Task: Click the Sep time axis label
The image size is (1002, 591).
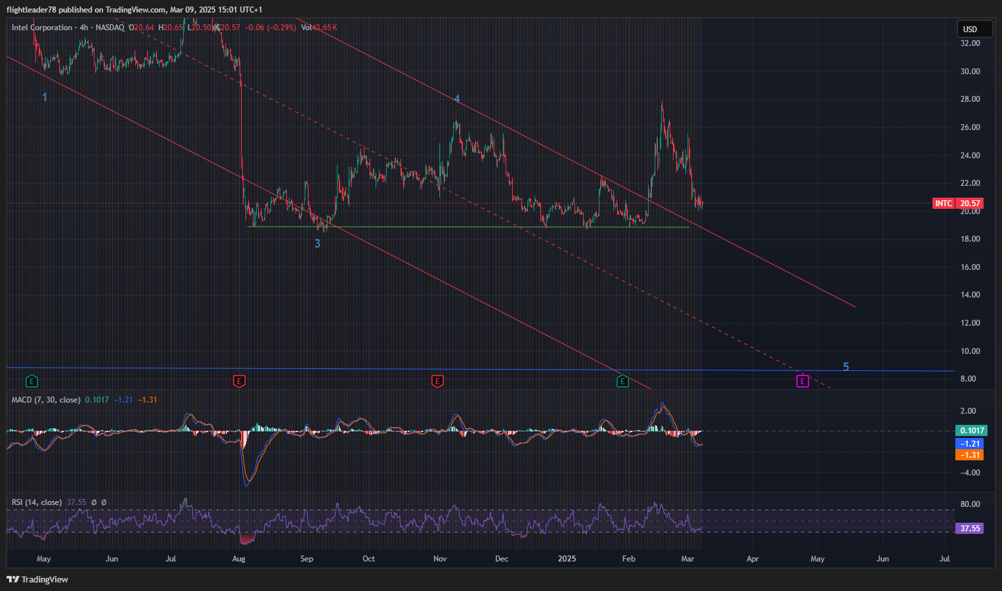Action: pyautogui.click(x=307, y=559)
